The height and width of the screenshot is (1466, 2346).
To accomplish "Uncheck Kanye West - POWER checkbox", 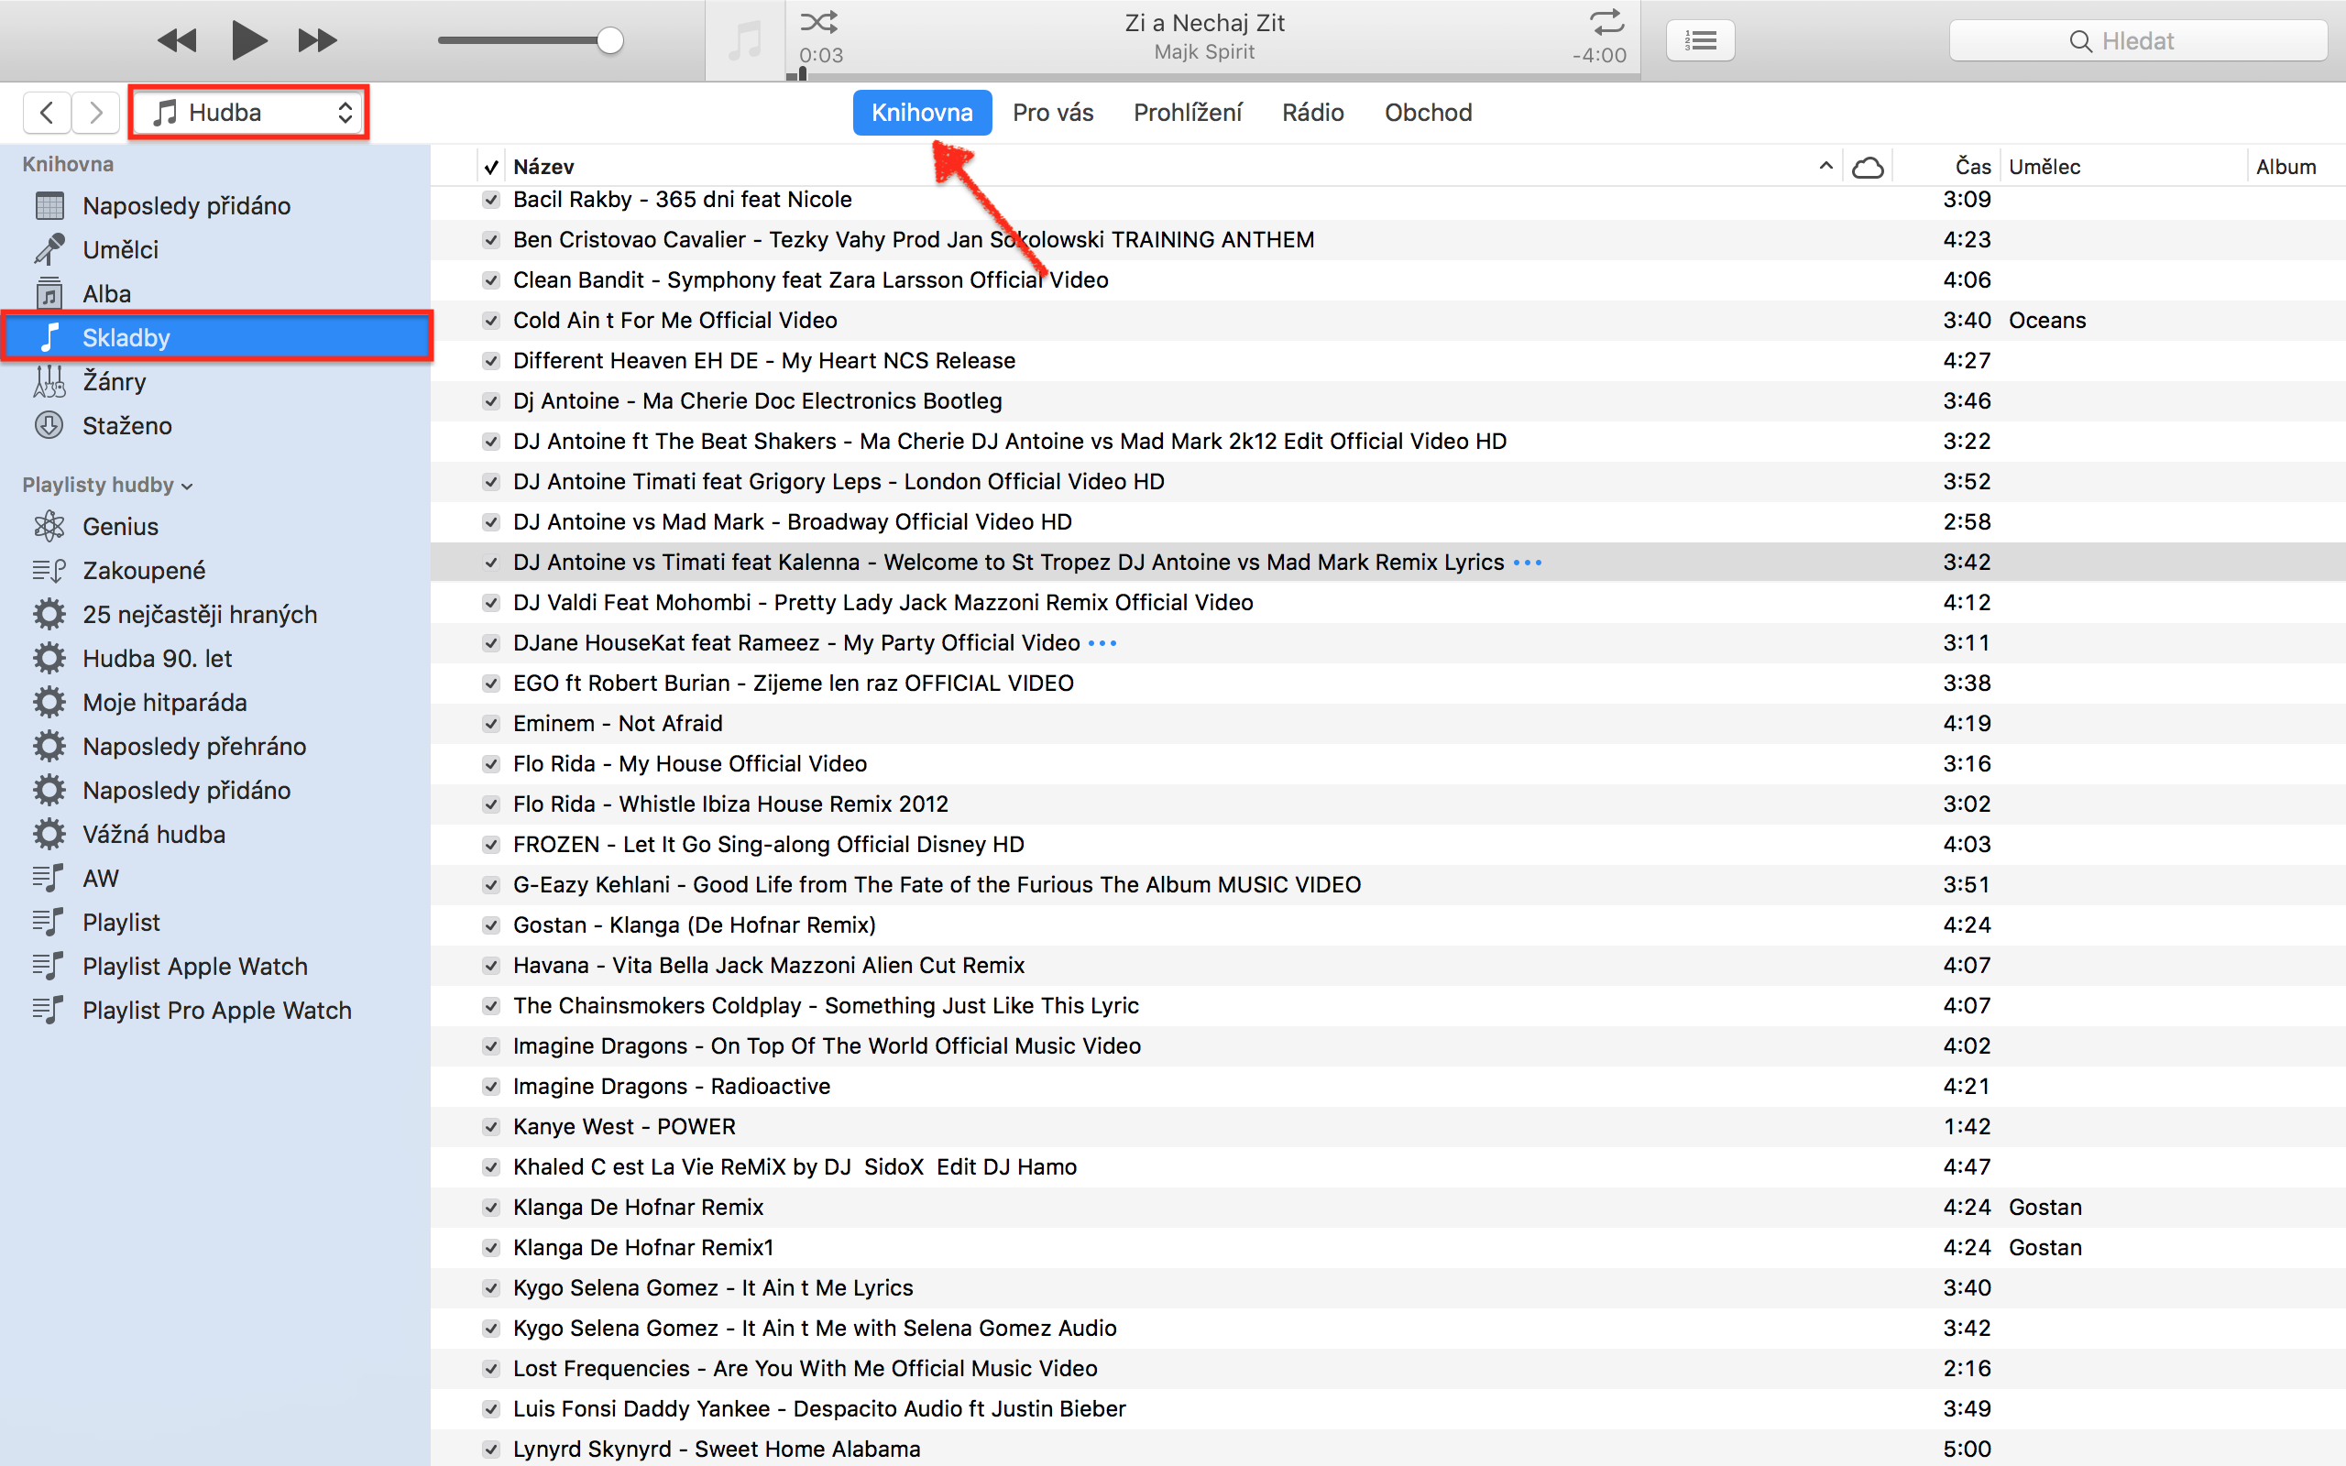I will click(491, 1127).
